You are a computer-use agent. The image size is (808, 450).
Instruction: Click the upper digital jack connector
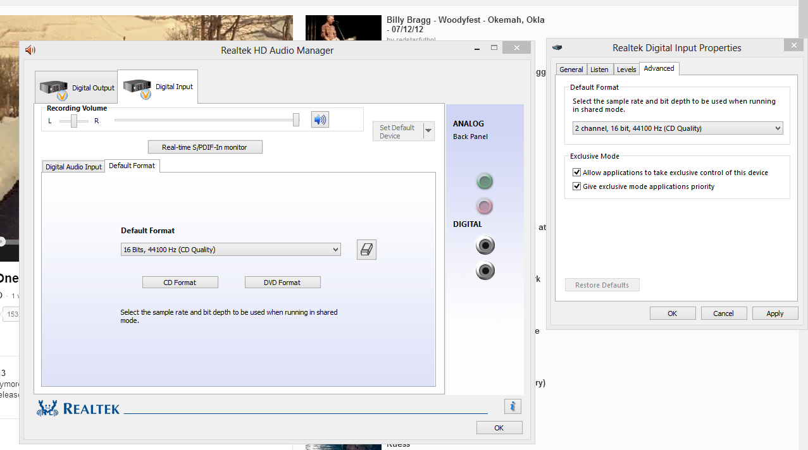pos(485,245)
